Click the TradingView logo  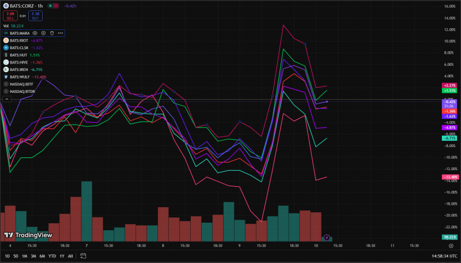[28, 235]
